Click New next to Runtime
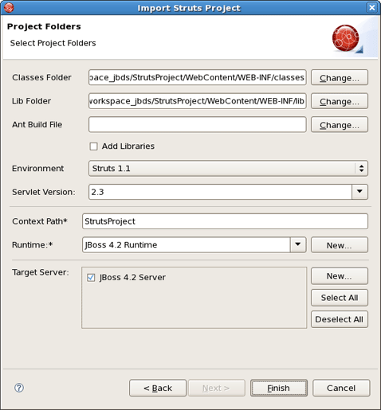 click(340, 245)
